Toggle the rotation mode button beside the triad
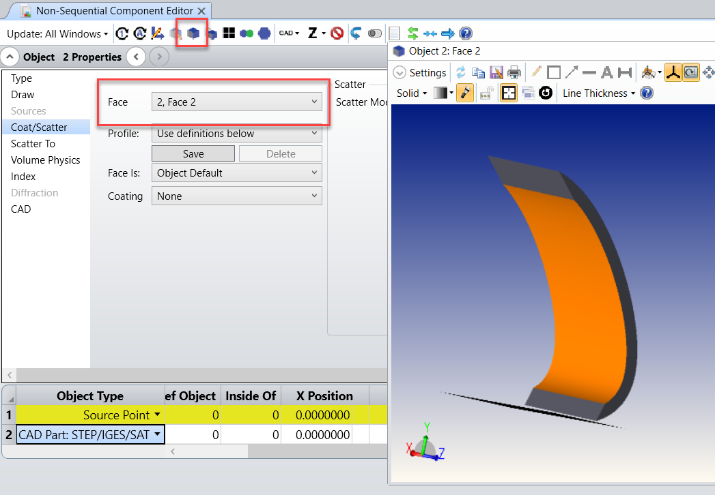715x495 pixels. [x=691, y=72]
